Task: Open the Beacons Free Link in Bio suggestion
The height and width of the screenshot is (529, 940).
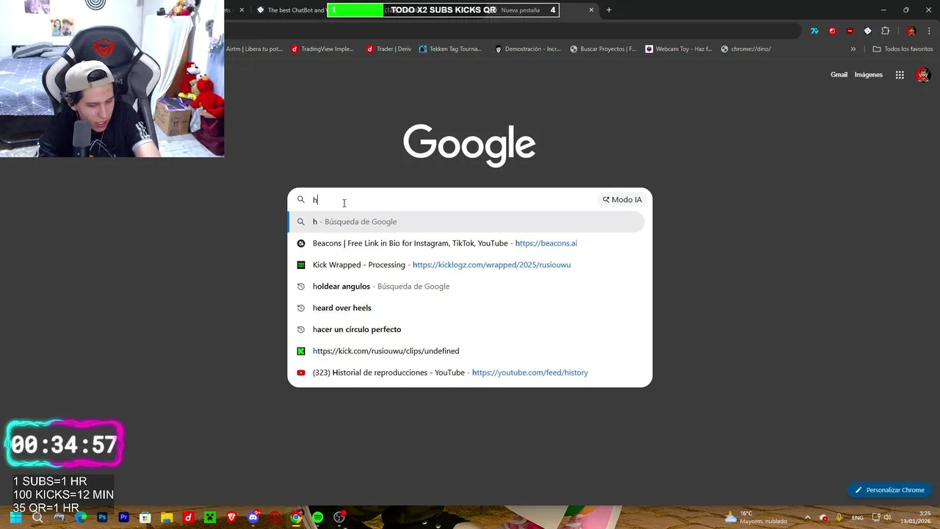Action: coord(466,243)
